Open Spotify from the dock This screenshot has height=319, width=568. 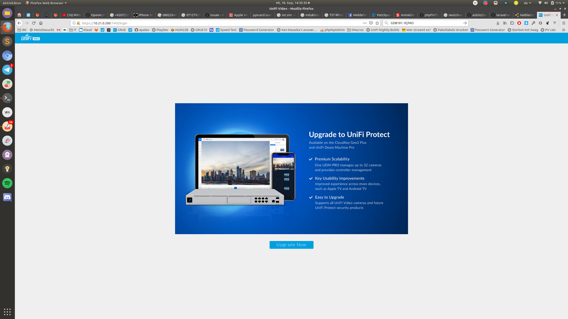7,183
